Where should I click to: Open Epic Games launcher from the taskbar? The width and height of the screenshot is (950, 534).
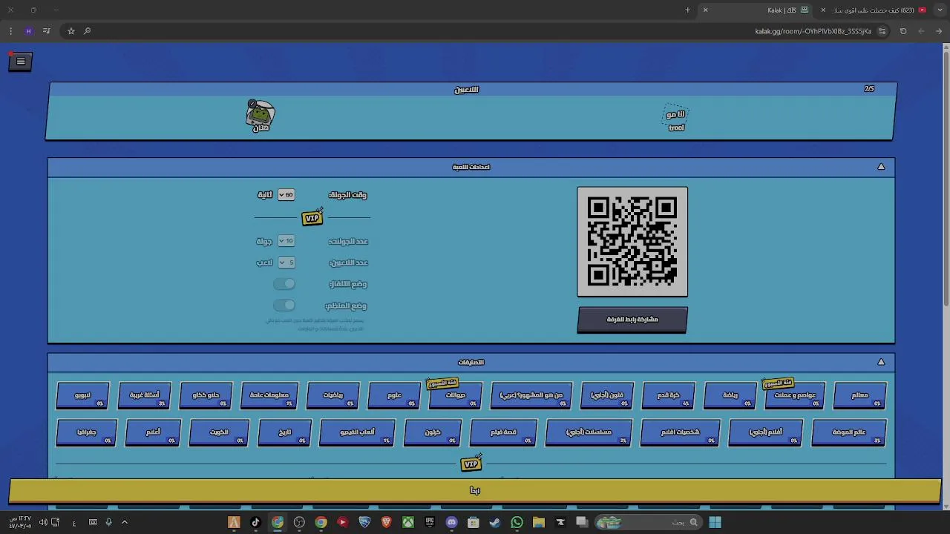click(430, 522)
